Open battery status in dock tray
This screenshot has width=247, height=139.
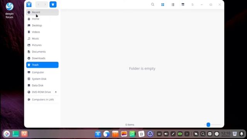tap(180, 134)
